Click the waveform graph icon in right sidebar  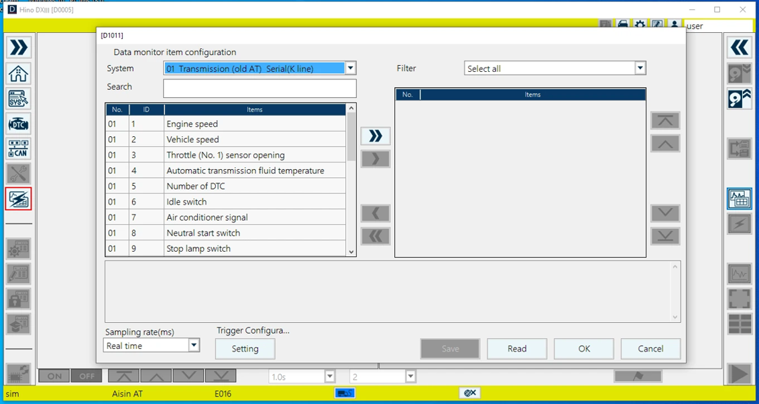739,274
